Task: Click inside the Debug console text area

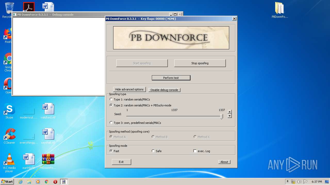Action: point(59,56)
